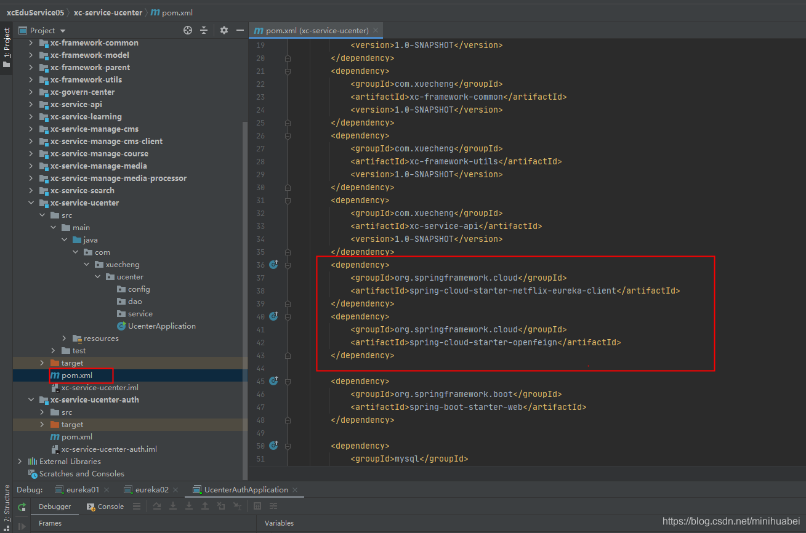This screenshot has height=533, width=806.
Task: Click the Drop Frame debugger icon
Action: (x=221, y=506)
